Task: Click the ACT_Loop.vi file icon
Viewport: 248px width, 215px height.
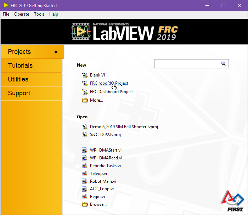Action: coord(84,189)
